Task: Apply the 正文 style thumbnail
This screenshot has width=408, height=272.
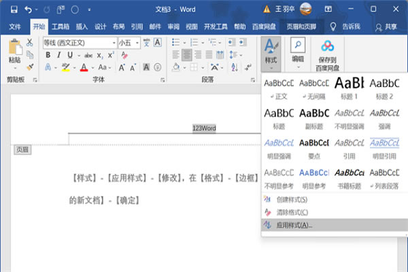Action: pos(279,90)
